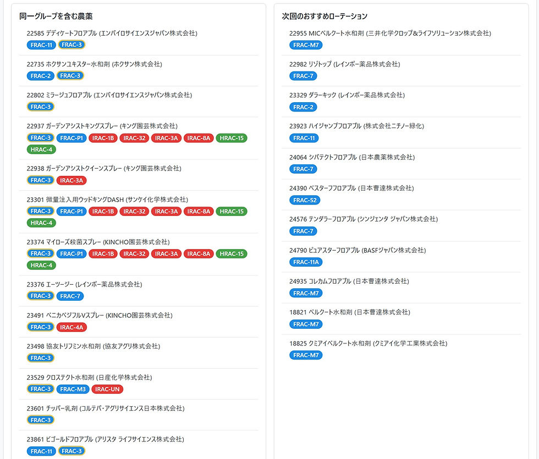Click FRAC-P1 badge under 23374 マイローズ殺菌スプレー
The height and width of the screenshot is (459, 539).
pyautogui.click(x=71, y=254)
